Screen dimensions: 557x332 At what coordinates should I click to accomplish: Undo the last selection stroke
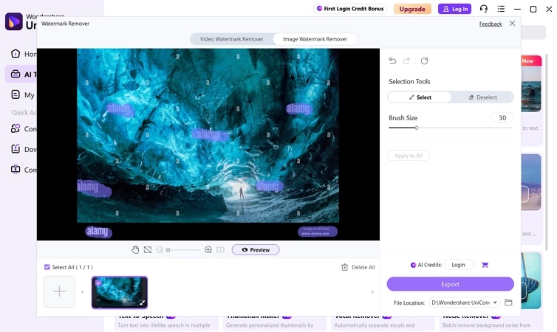point(392,61)
